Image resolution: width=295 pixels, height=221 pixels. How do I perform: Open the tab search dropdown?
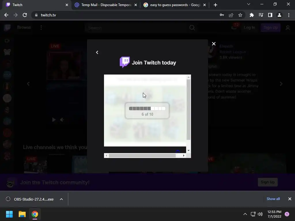(249, 4)
